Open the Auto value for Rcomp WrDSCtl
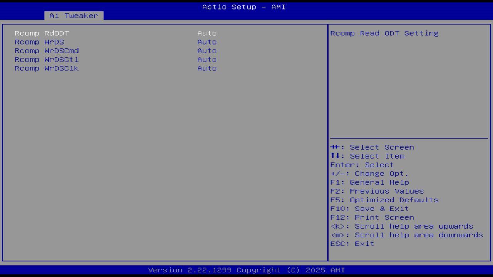 click(207, 60)
